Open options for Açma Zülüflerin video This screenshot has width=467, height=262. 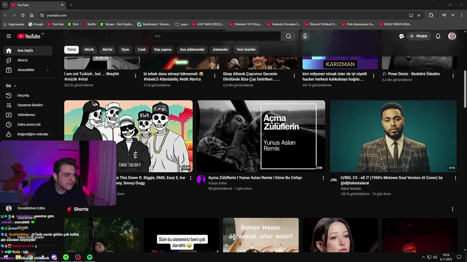pos(323,178)
